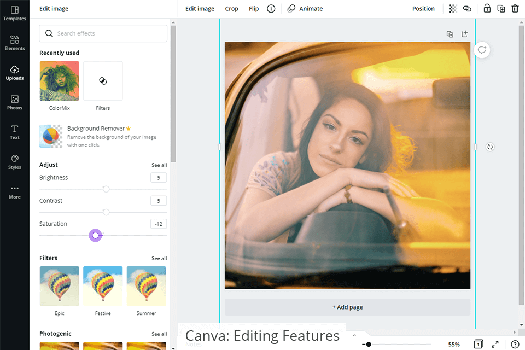Click in the Search effects field

103,33
